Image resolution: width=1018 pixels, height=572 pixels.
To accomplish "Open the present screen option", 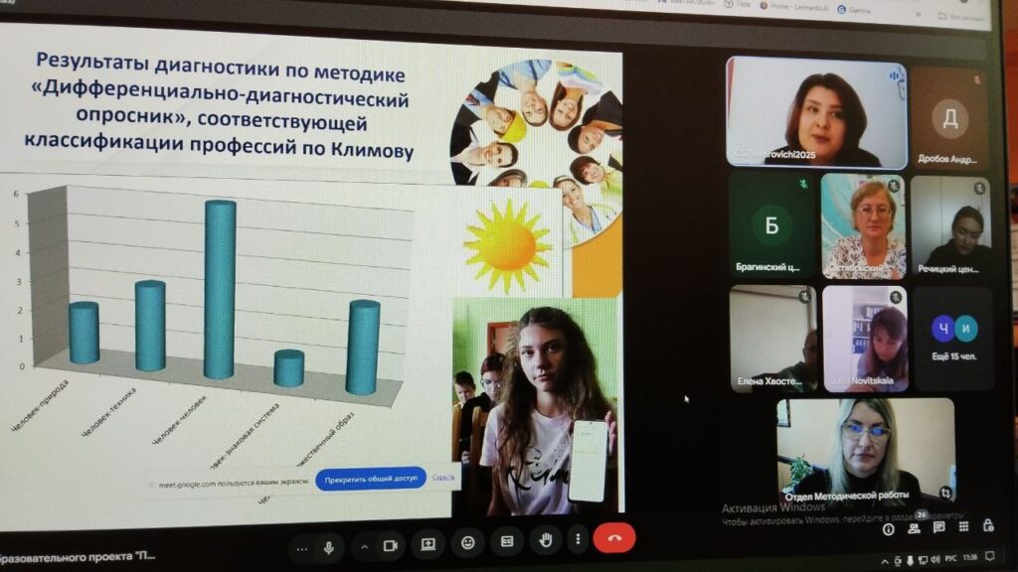I will [x=428, y=544].
